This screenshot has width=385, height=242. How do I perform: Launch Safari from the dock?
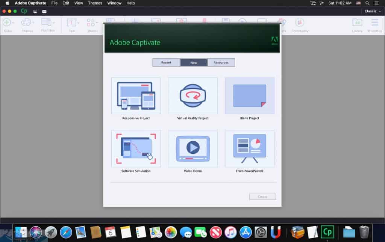click(66, 232)
